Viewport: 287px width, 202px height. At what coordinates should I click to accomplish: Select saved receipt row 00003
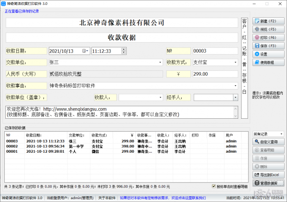coord(126,141)
